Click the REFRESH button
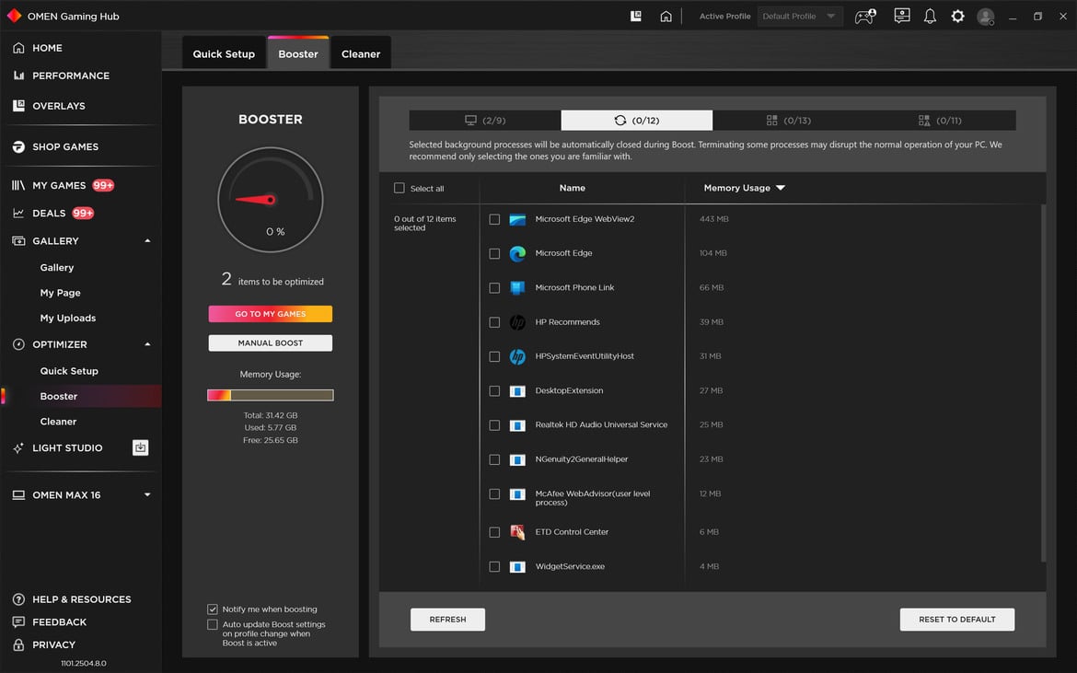The image size is (1077, 673). click(447, 620)
